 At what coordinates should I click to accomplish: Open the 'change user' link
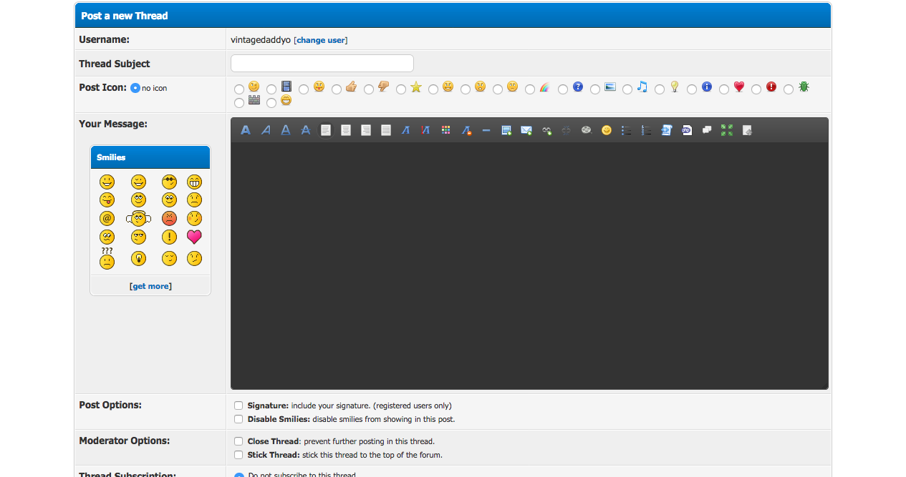[321, 40]
